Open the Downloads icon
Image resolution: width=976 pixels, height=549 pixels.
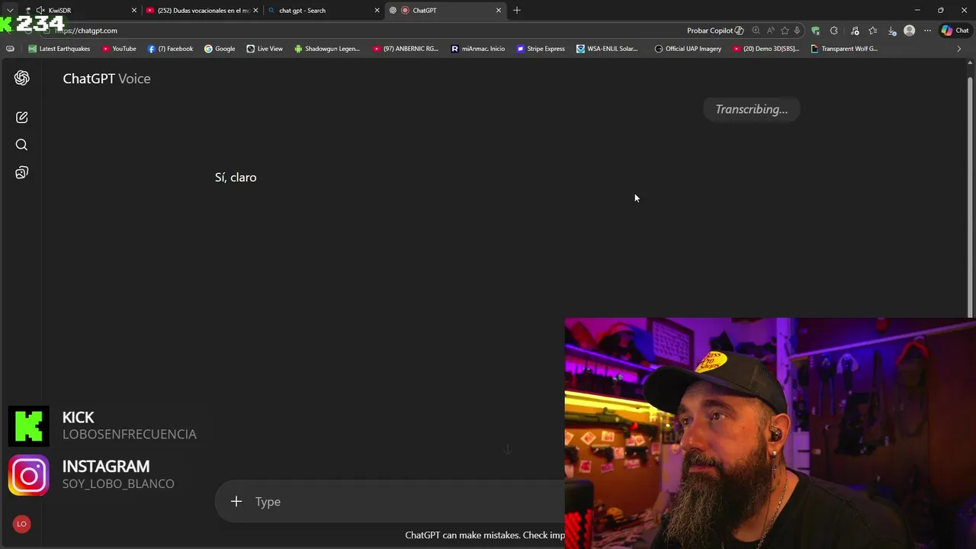(x=892, y=30)
